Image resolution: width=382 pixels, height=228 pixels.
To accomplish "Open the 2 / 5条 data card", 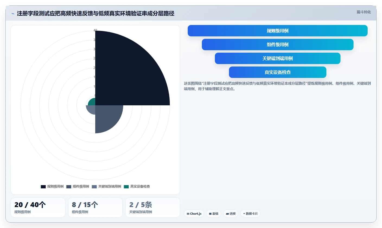I will (153, 207).
